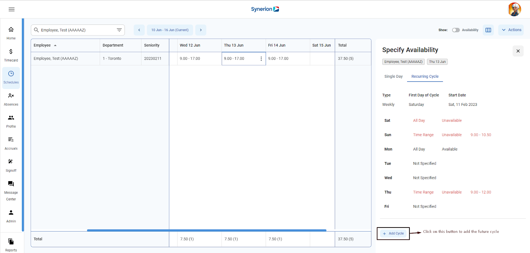Go to Home in sidebar
This screenshot has width=530, height=253.
[x=11, y=33]
